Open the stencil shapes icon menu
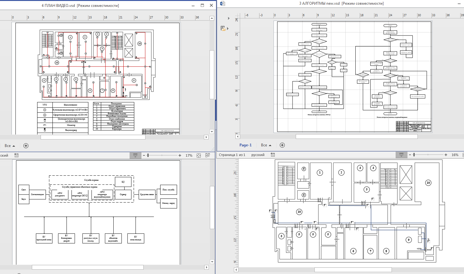 point(225,28)
